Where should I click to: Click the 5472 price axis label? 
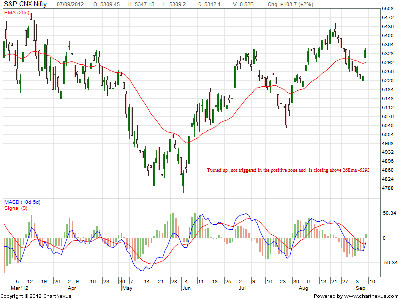388,18
